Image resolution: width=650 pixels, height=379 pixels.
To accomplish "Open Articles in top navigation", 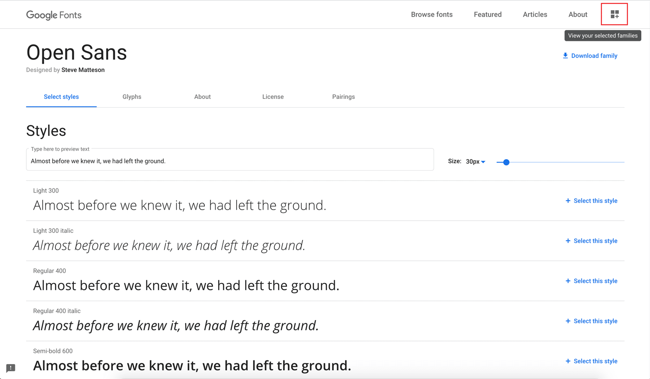I will [535, 14].
